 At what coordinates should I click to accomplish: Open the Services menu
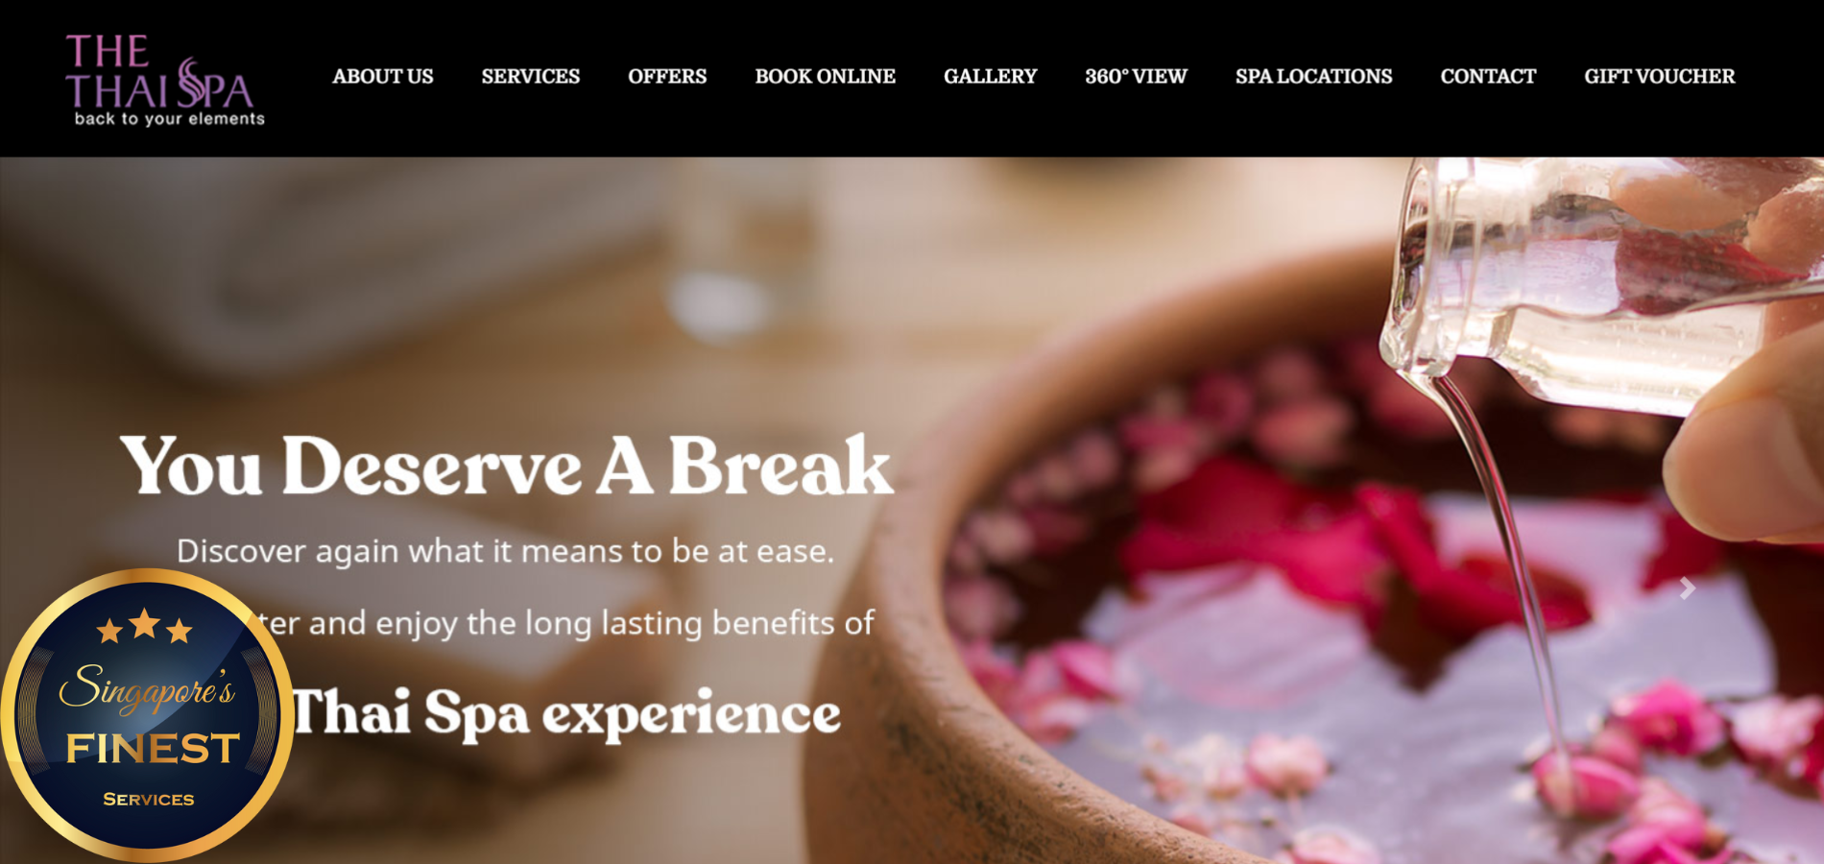point(531,76)
